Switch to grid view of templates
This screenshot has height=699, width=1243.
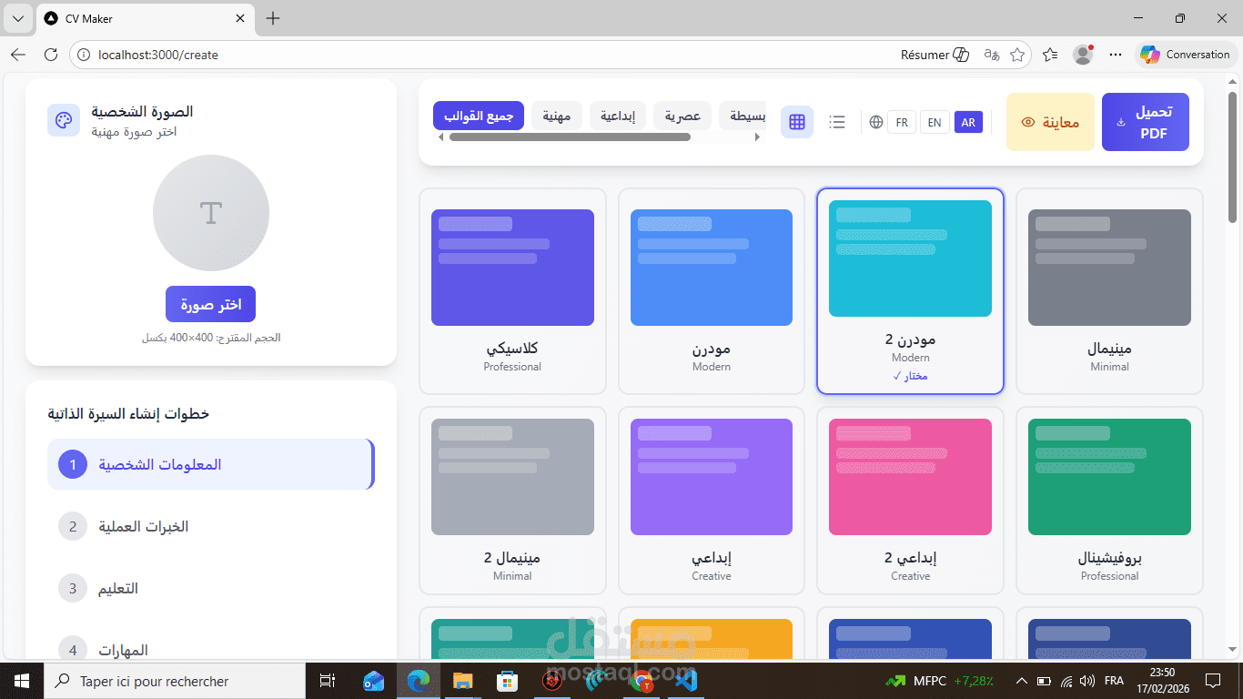(796, 121)
